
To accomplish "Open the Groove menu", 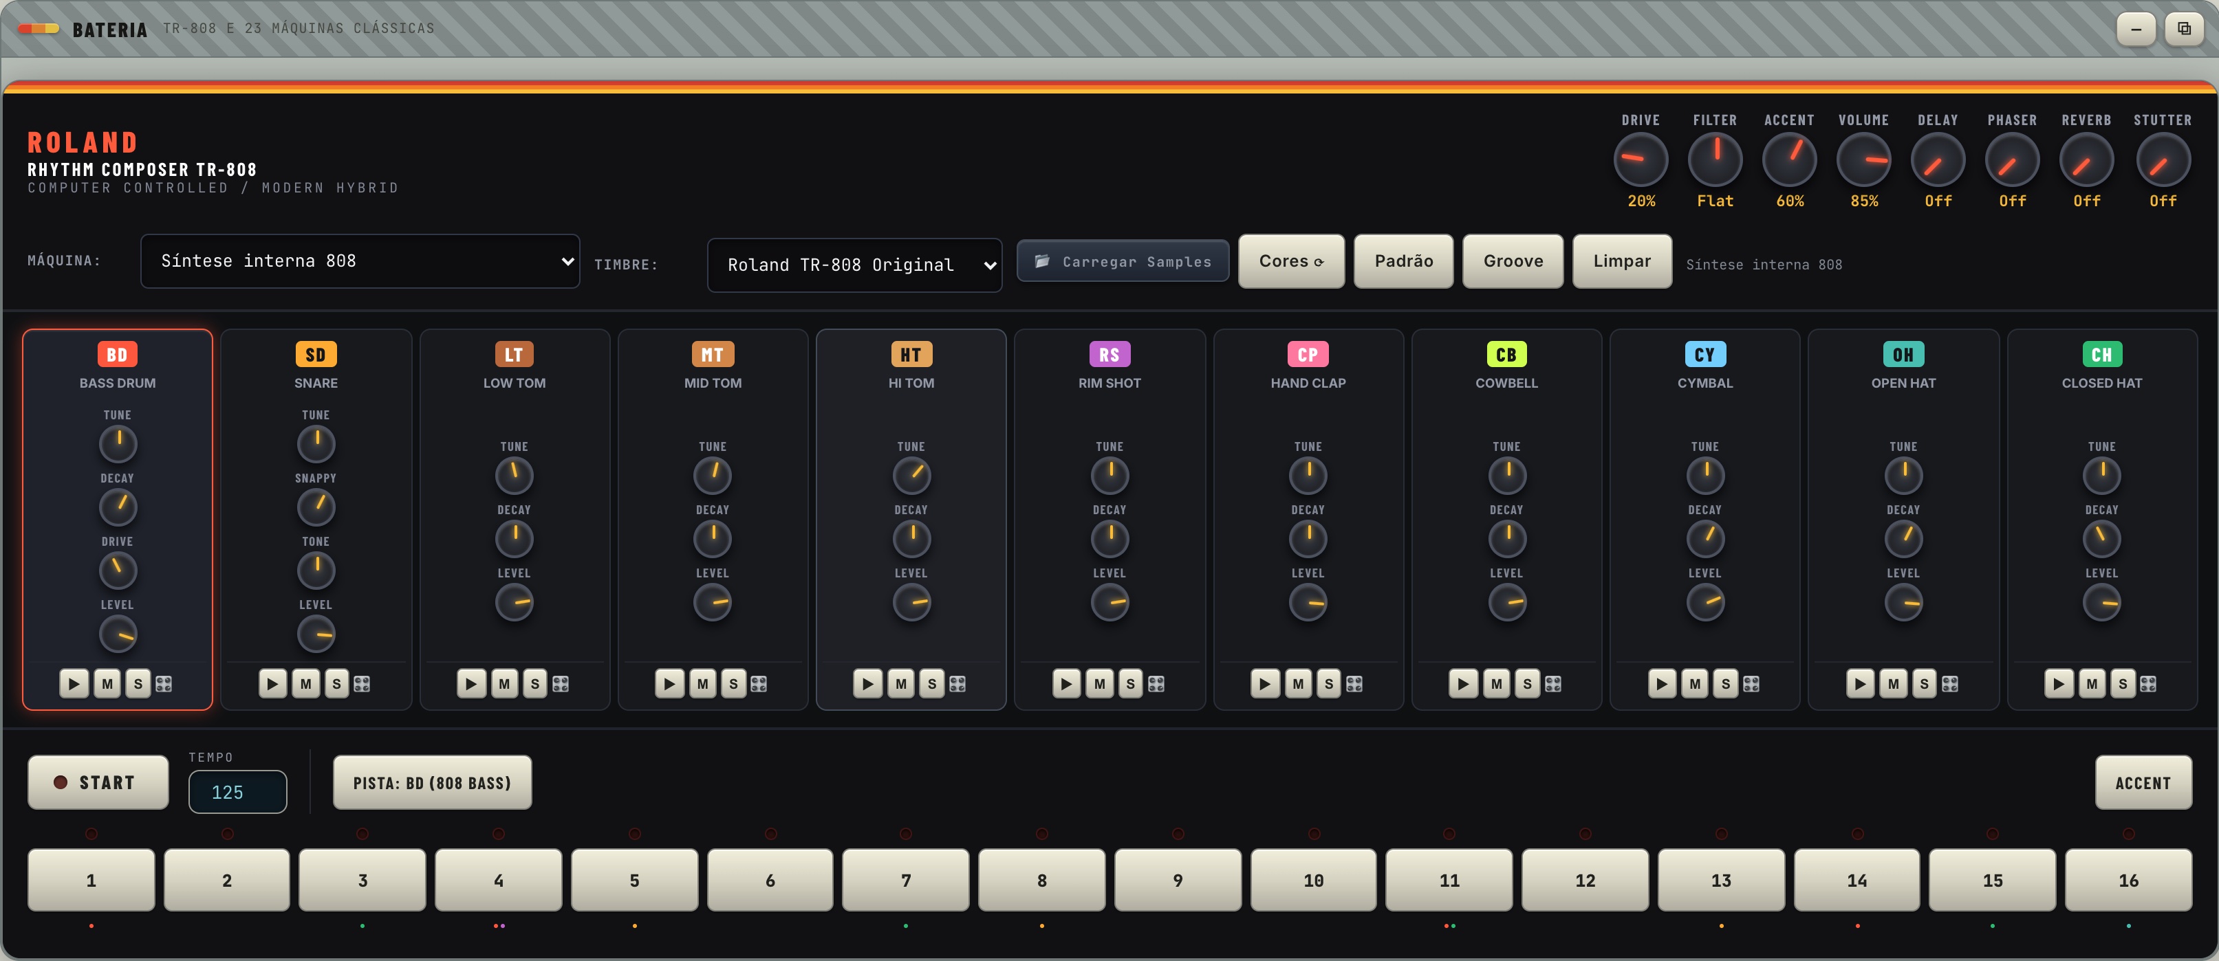I will [x=1513, y=261].
